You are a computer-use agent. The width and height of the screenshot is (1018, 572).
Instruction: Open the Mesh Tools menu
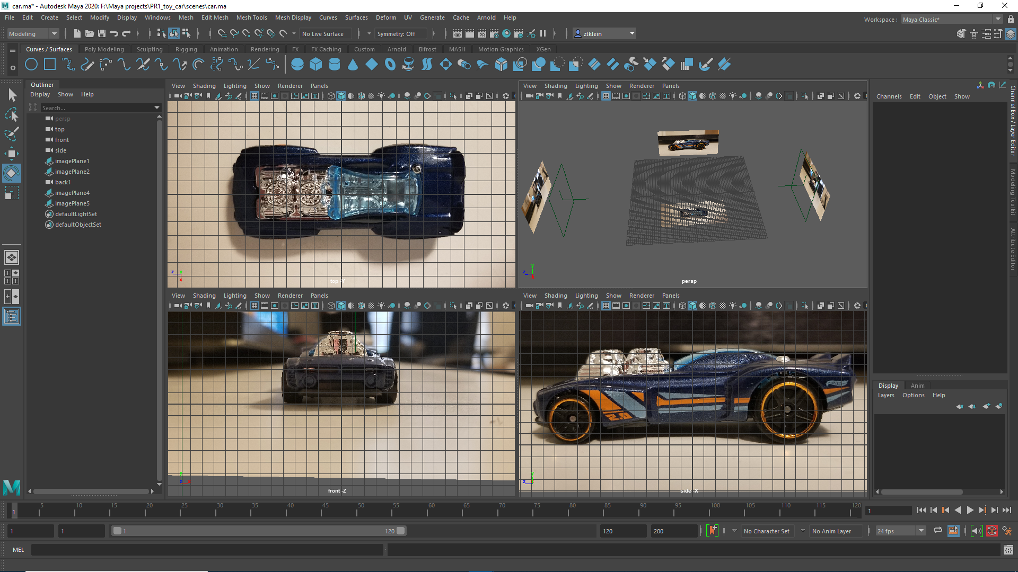(251, 17)
